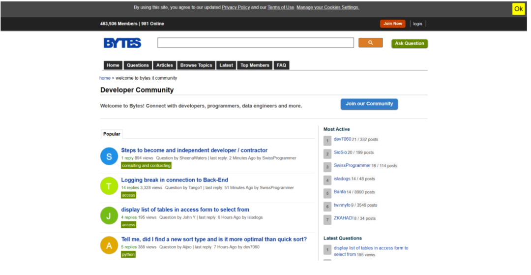Open 'Tell me, did I find a new sort type' question
The image size is (531, 275).
pyautogui.click(x=214, y=239)
